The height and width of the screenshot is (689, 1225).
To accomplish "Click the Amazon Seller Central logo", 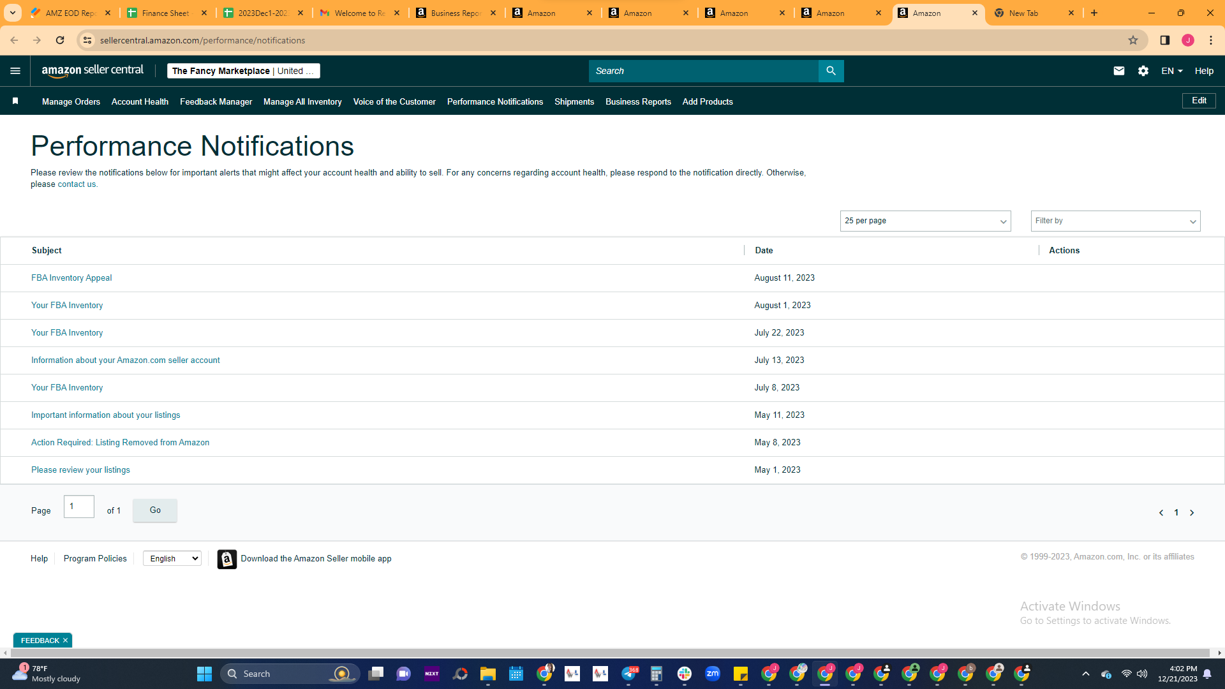I will coord(93,71).
